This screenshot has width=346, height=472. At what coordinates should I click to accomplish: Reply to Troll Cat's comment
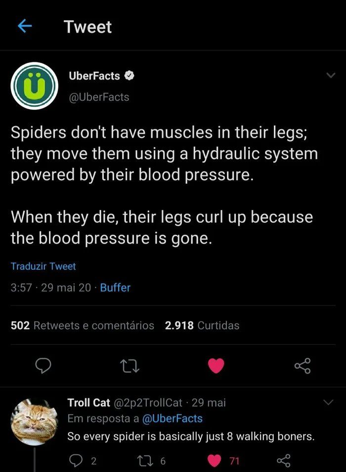click(x=76, y=461)
